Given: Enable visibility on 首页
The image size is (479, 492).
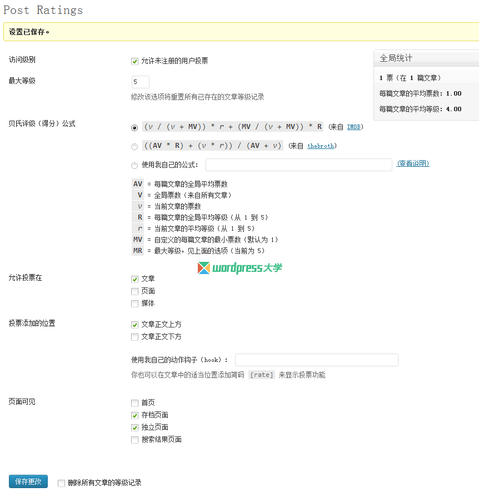Looking at the screenshot, I should pos(134,403).
